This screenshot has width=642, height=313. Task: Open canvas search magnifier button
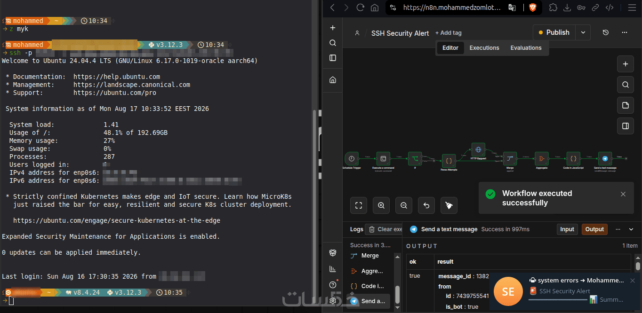point(625,85)
